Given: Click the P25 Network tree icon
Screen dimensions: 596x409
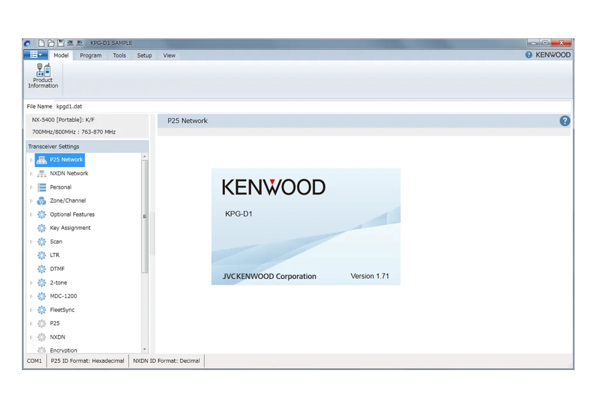Looking at the screenshot, I should coord(41,160).
